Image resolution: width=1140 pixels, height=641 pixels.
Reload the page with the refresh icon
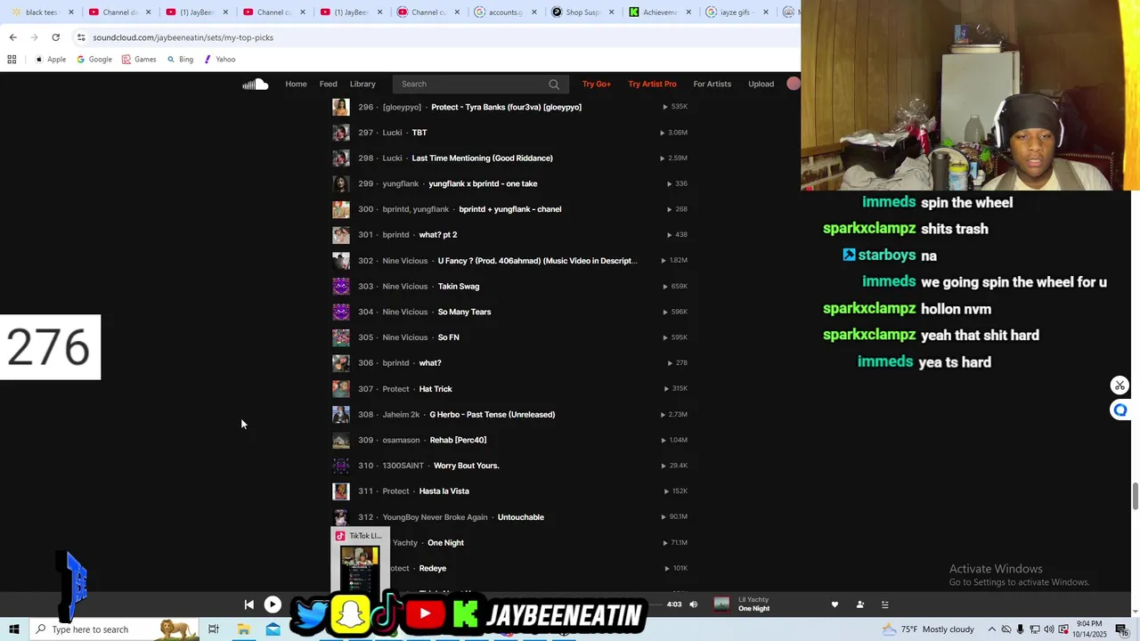(x=55, y=37)
